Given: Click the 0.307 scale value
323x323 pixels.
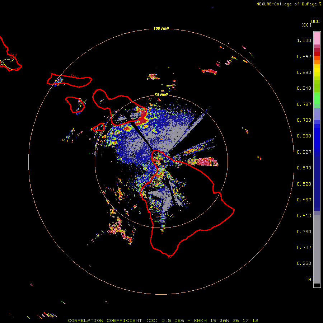Looking at the screenshot, I should [x=304, y=248].
